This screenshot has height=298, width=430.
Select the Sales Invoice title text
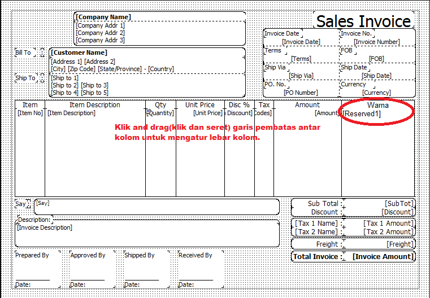363,21
